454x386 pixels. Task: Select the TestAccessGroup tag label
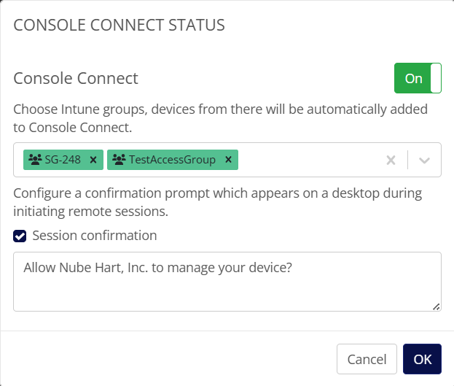coord(173,160)
